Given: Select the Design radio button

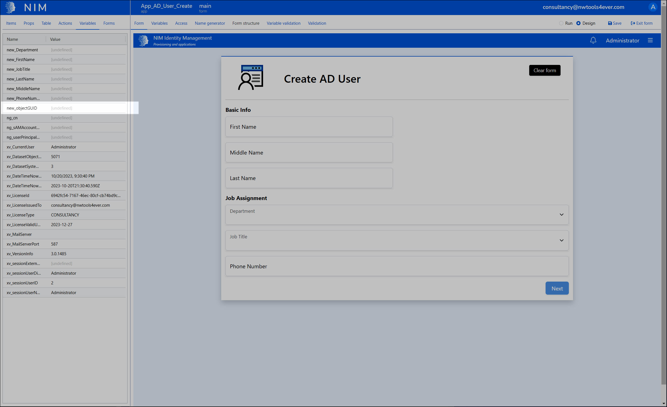Looking at the screenshot, I should click(x=578, y=23).
